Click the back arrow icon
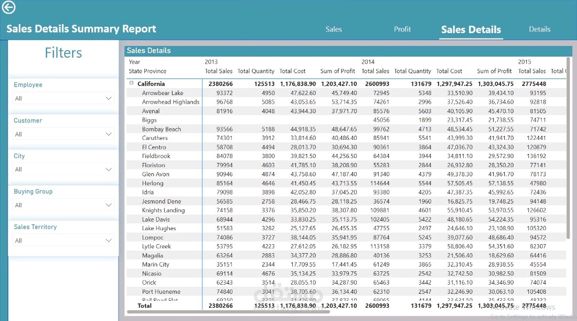Viewport: 577px width, 321px height. click(x=9, y=7)
